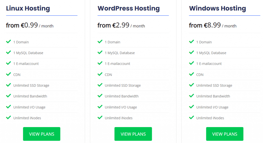
Task: Click checkmark beside Windows CDN
Action: [x=192, y=74]
